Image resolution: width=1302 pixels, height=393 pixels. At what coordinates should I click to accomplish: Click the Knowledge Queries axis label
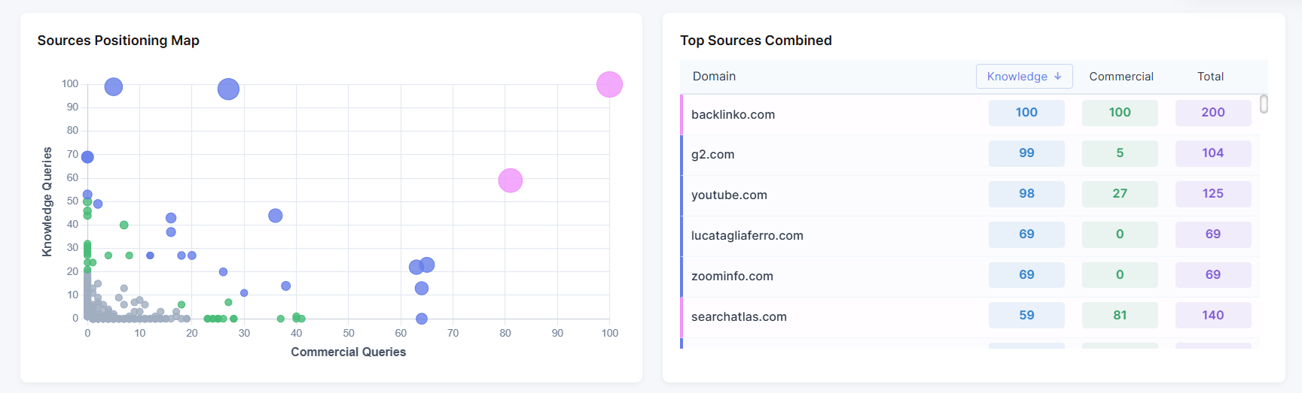47,201
